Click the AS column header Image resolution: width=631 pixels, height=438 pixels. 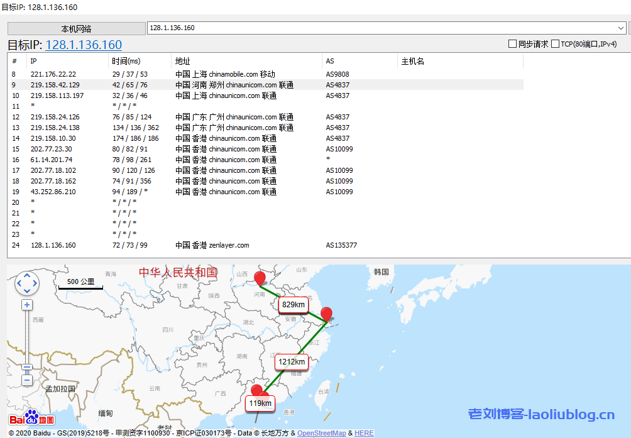[x=330, y=61]
